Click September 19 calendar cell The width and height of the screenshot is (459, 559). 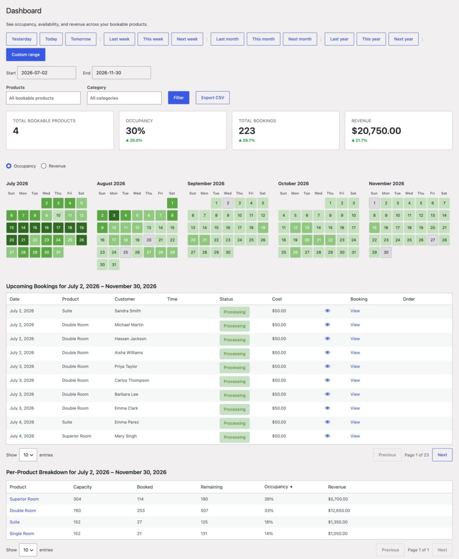point(263,228)
